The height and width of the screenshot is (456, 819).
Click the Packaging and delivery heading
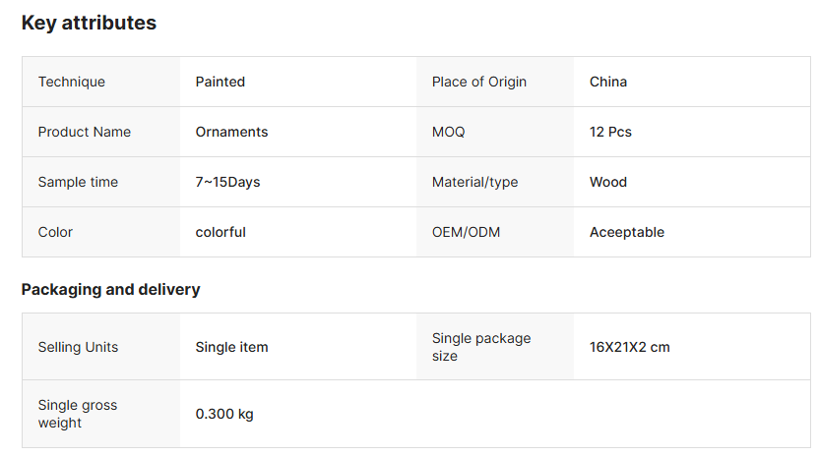tap(110, 290)
